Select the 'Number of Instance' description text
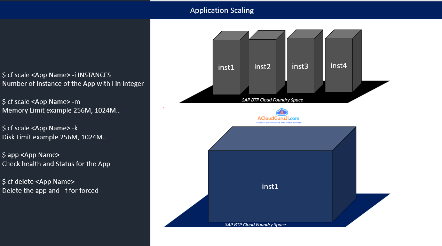The width and height of the screenshot is (442, 246). tap(73, 84)
